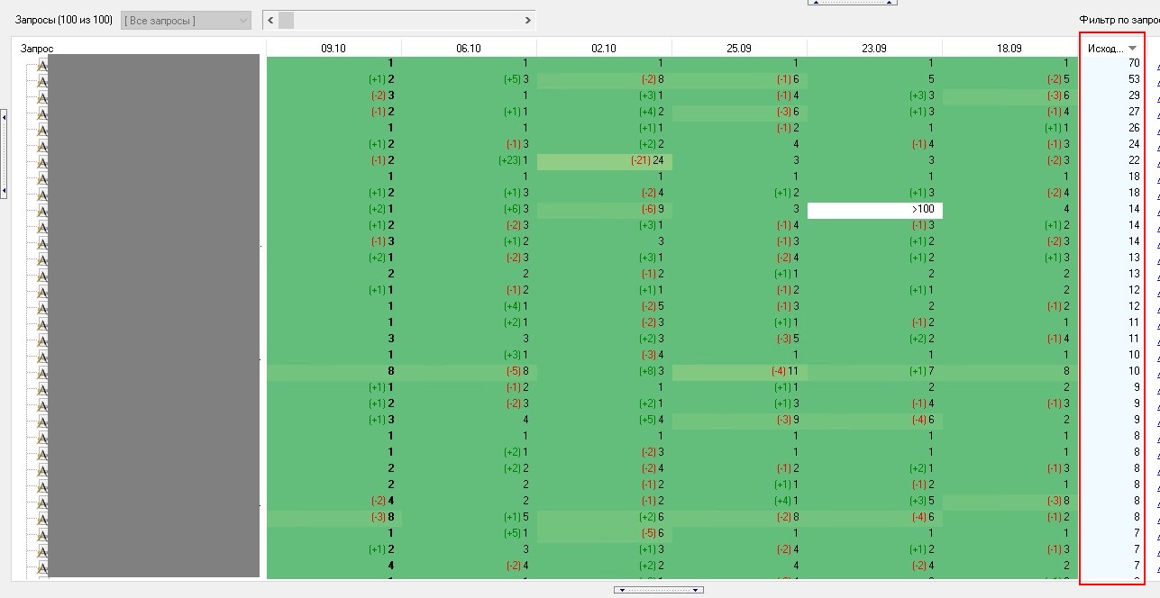Collapse the panel using the bottom splitter handle

click(659, 590)
